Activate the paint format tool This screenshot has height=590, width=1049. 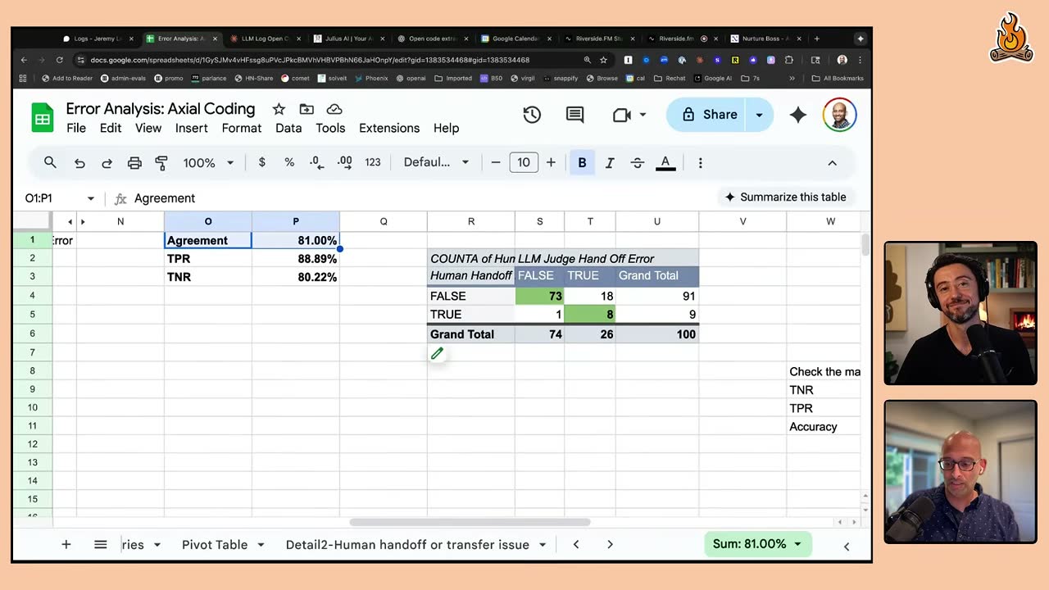point(161,163)
